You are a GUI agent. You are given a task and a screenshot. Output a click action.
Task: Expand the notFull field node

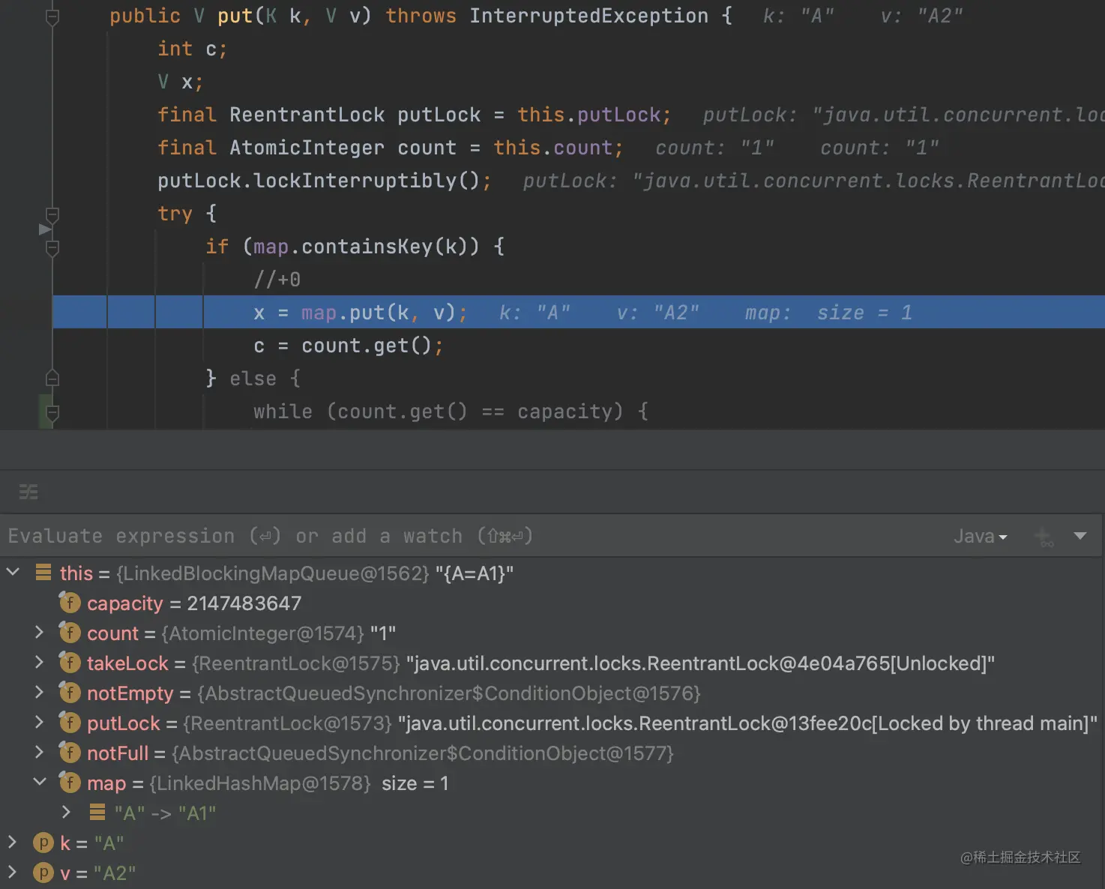(x=39, y=753)
